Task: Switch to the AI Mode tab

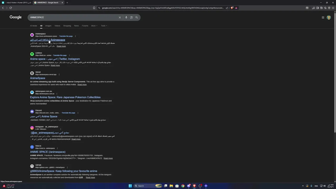Action: tap(34, 26)
